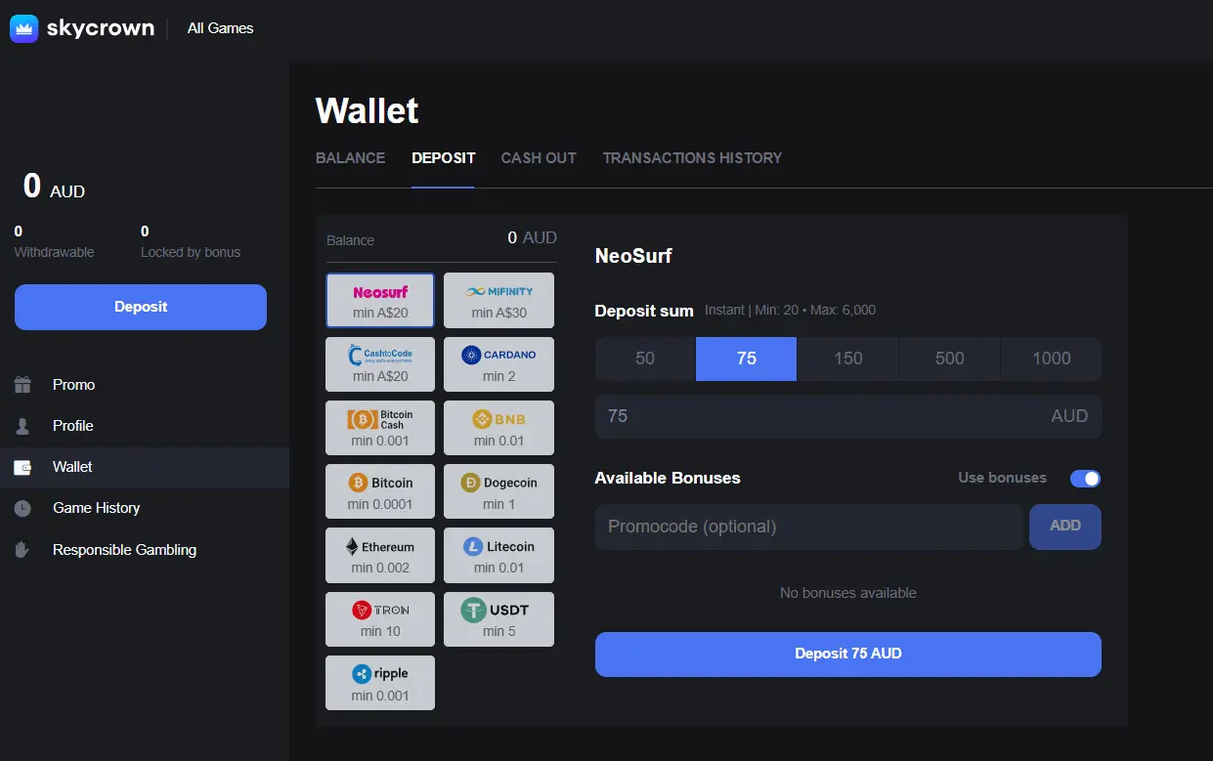Select the TRON deposit option
Image resolution: width=1213 pixels, height=761 pixels.
click(x=380, y=619)
